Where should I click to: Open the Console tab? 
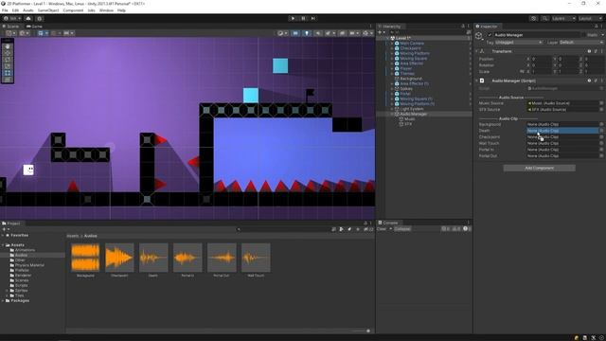[x=388, y=223]
